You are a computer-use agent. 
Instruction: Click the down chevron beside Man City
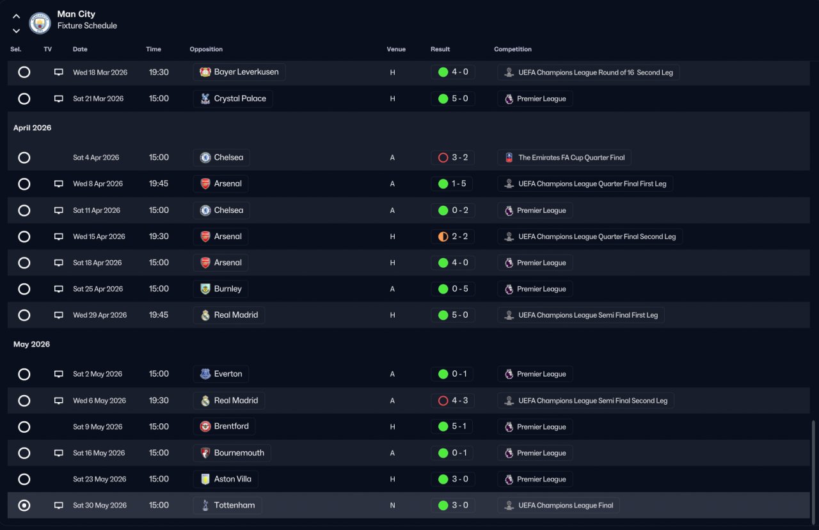[x=16, y=31]
